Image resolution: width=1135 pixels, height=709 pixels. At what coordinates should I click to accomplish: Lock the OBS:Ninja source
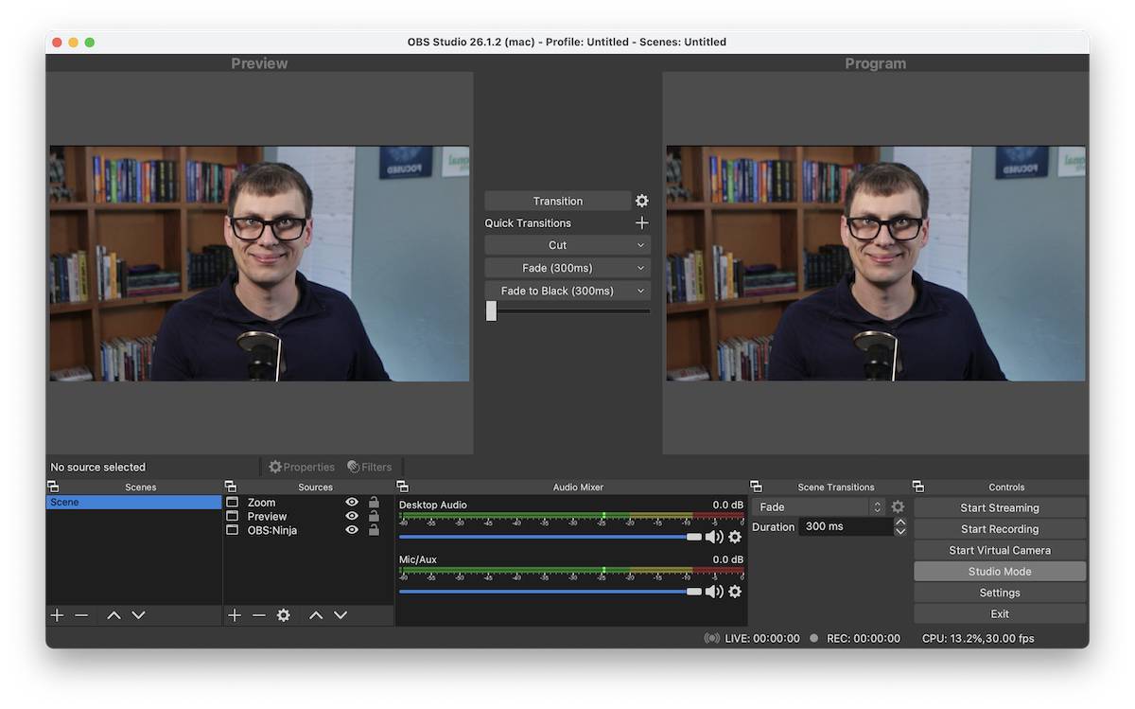point(374,530)
